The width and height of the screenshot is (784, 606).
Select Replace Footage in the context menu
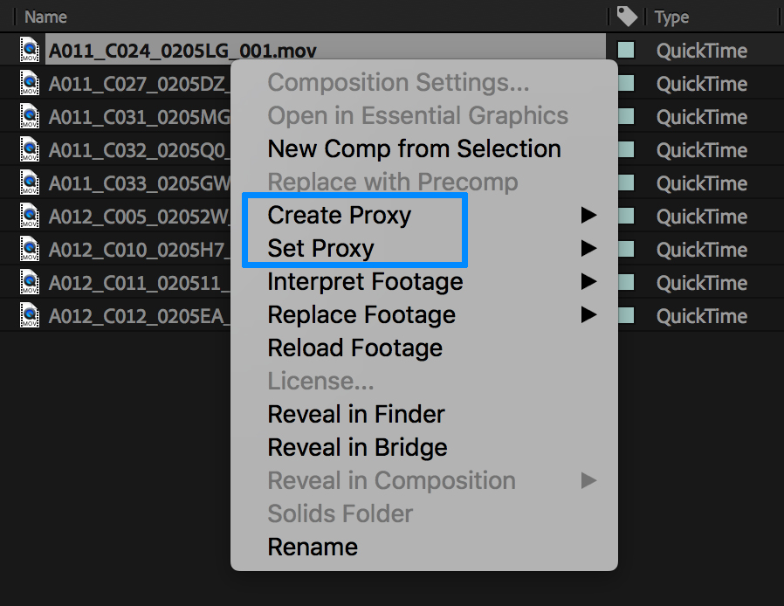[361, 314]
